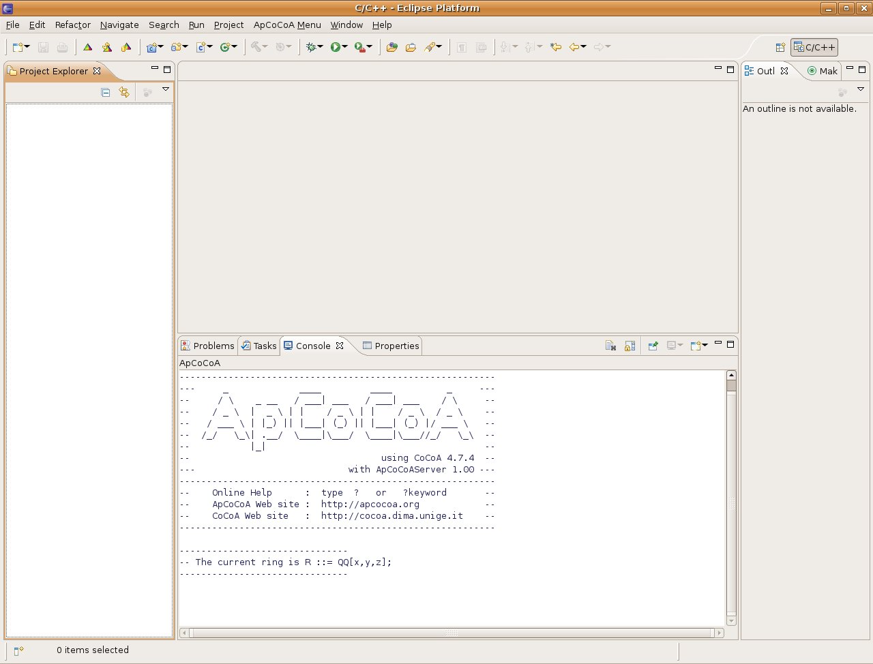Switch to the Problems tab

pyautogui.click(x=208, y=346)
